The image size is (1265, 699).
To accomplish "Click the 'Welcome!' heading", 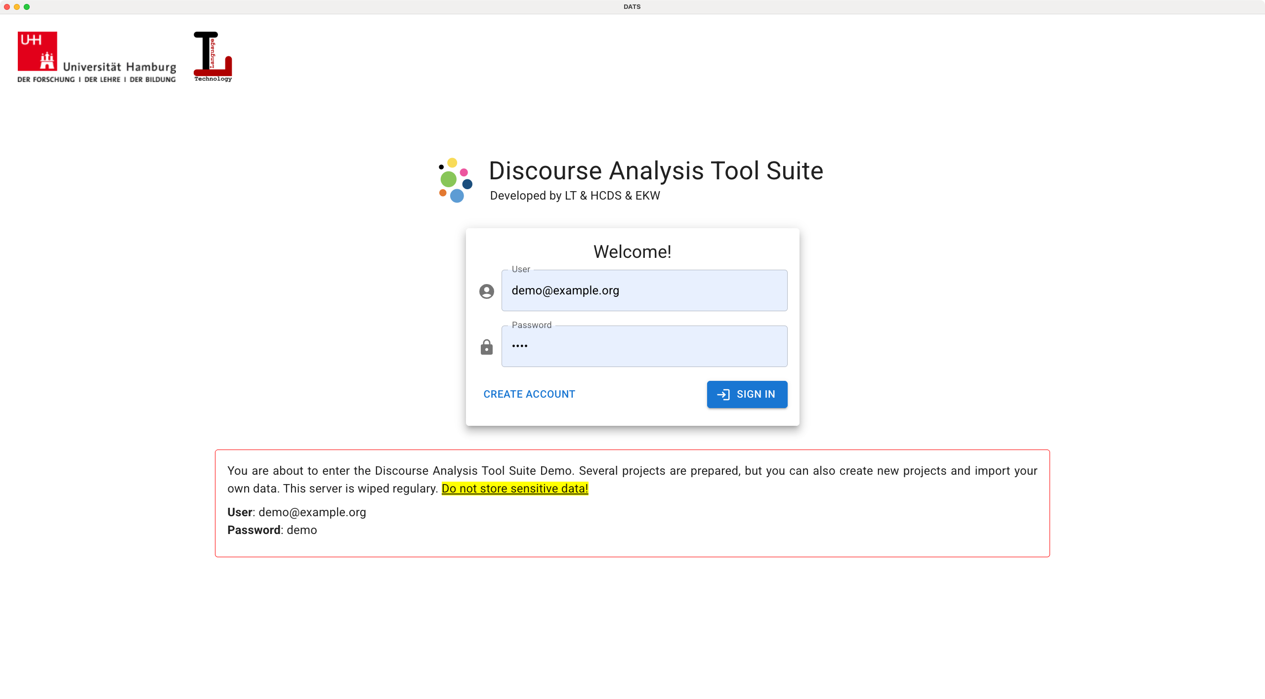I will [632, 252].
